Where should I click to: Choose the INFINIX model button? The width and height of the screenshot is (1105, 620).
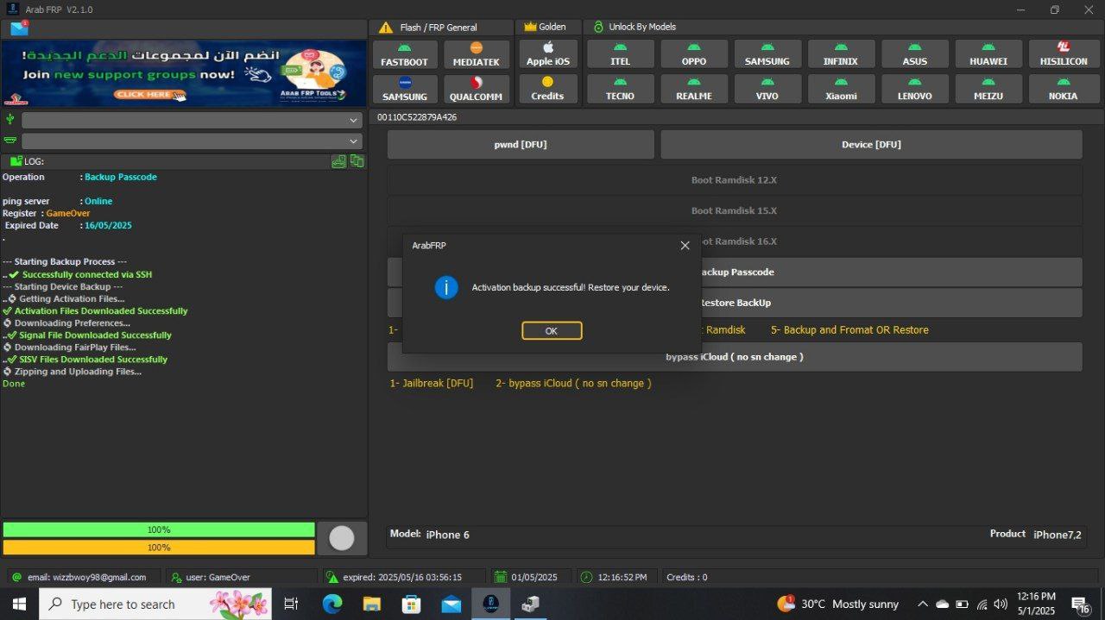pyautogui.click(x=841, y=54)
